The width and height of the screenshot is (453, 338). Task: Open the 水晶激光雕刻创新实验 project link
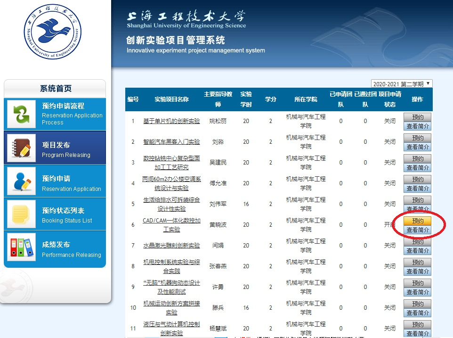(x=171, y=246)
